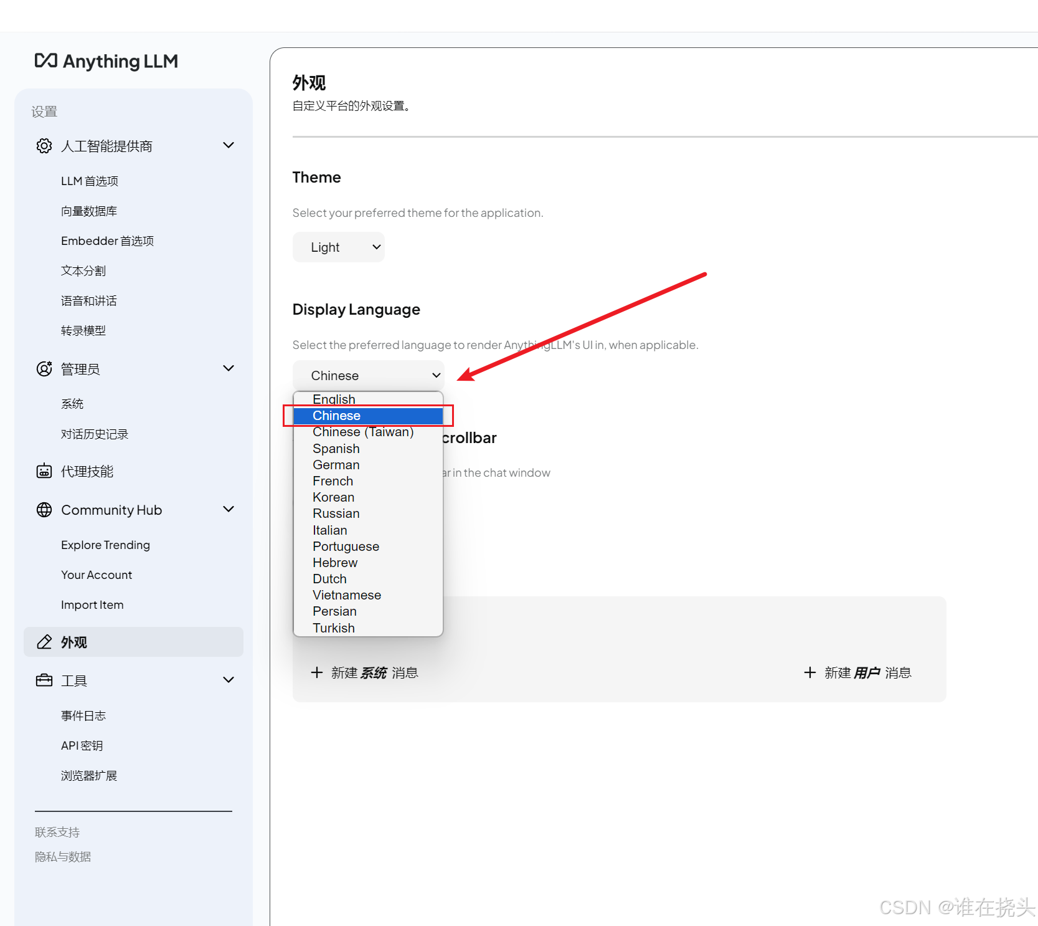Open Embedder 首选项 settings
This screenshot has width=1038, height=926.
pos(107,241)
